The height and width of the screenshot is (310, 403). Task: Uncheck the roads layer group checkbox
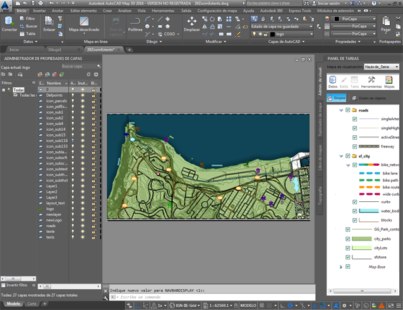pyautogui.click(x=348, y=110)
